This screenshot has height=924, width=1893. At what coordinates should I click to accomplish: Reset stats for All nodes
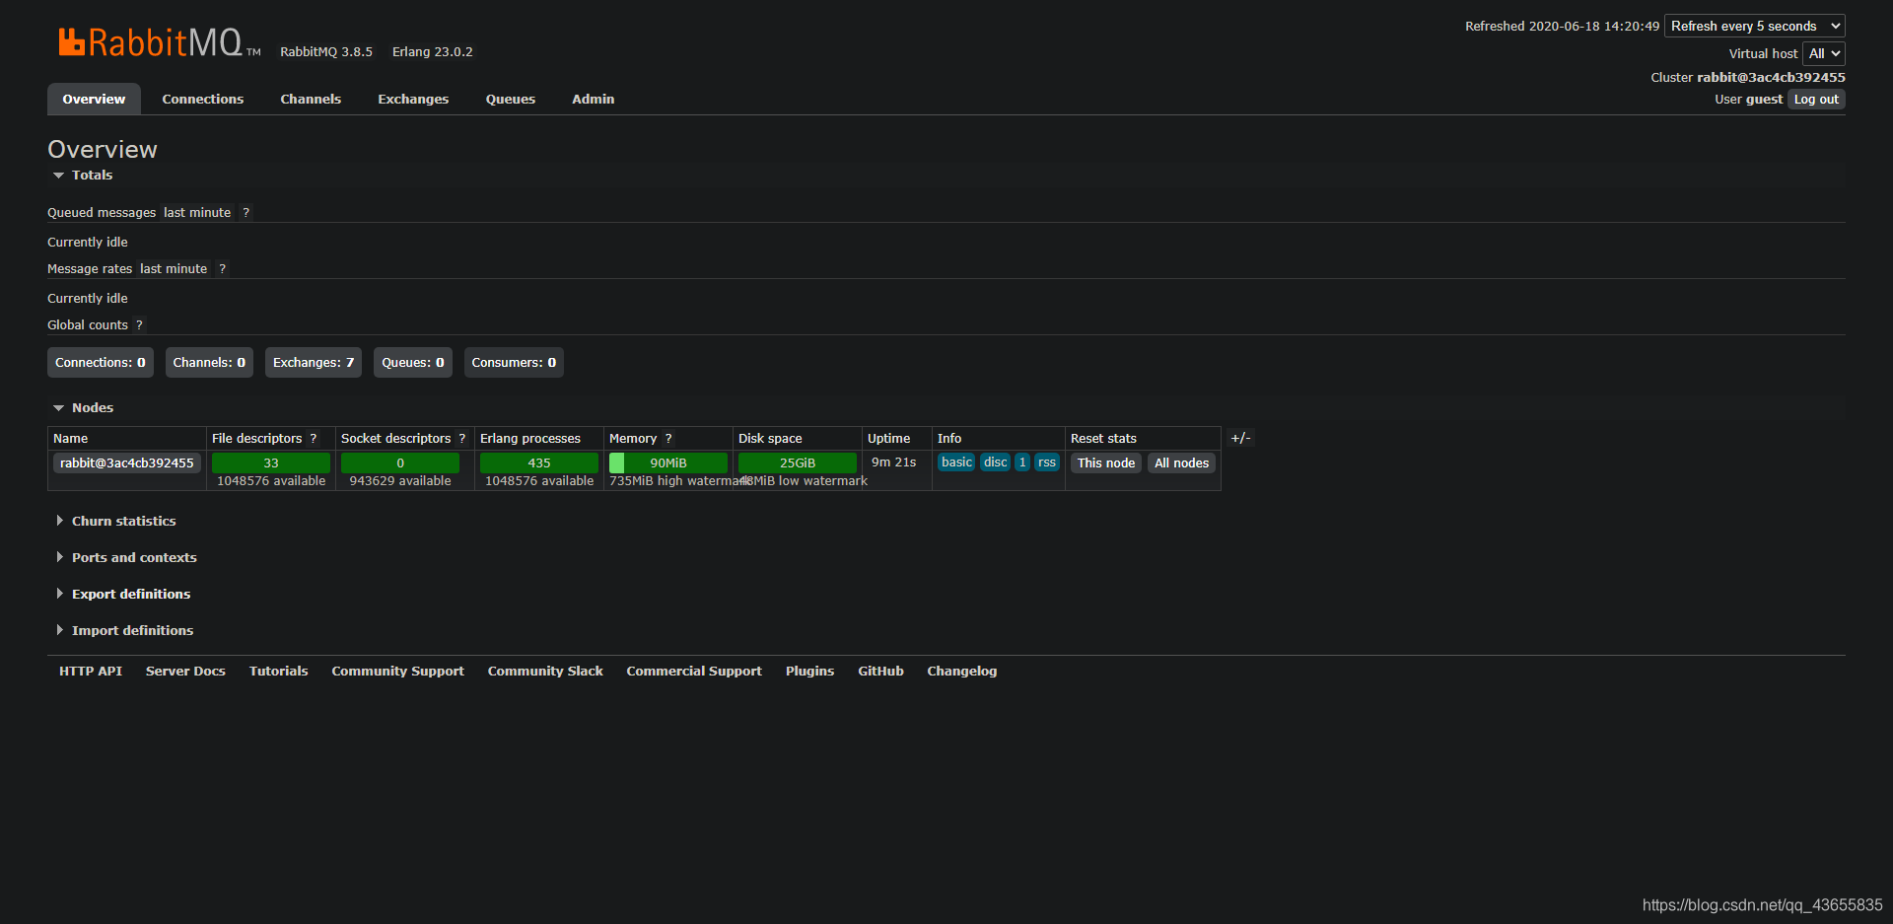[x=1181, y=462]
